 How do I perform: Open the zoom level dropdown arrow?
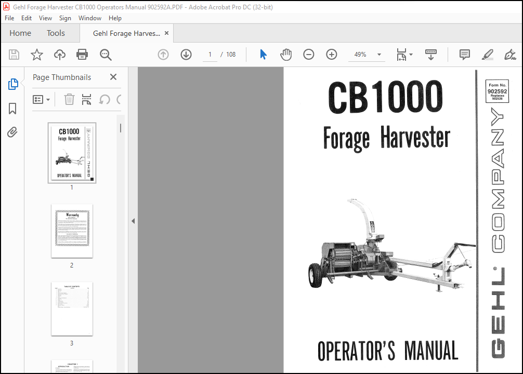click(x=379, y=55)
